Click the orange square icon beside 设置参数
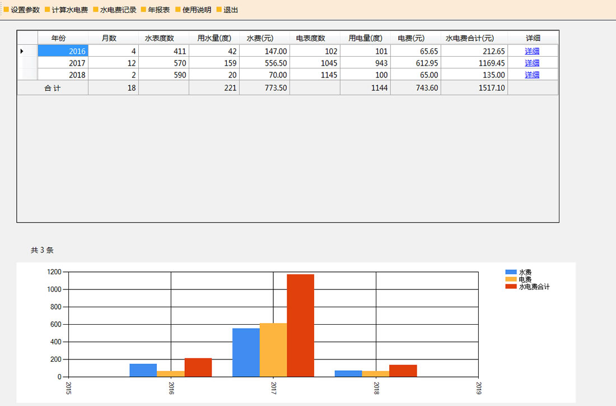 point(6,10)
